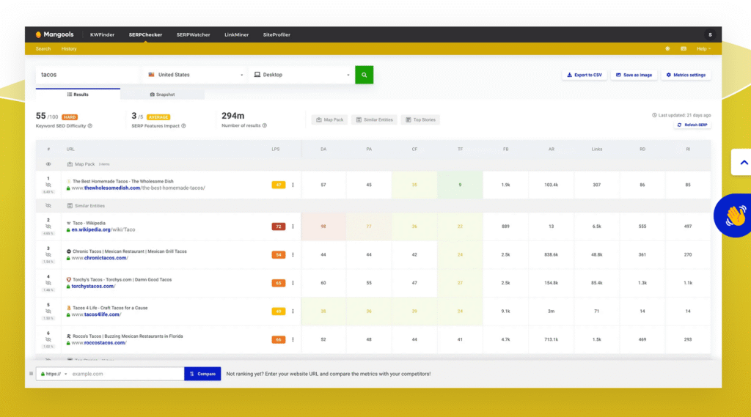Switch to the Results tab
This screenshot has height=417, width=751.
pos(78,95)
